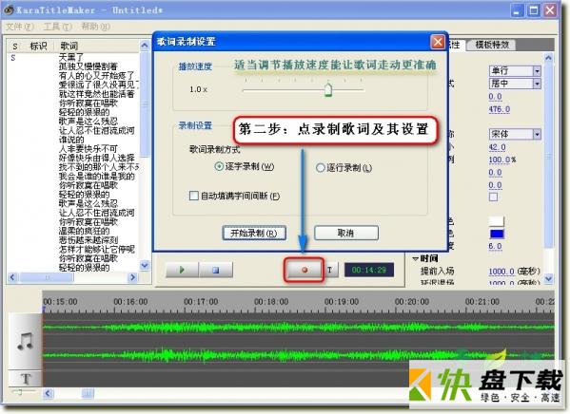Select the music note audio track icon
This screenshot has width=570, height=414.
pyautogui.click(x=26, y=342)
